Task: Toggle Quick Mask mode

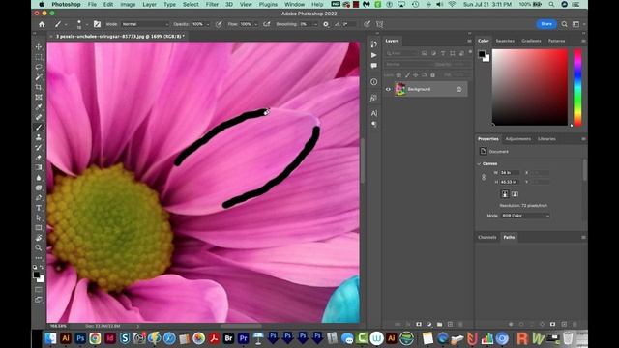Action: [x=39, y=290]
